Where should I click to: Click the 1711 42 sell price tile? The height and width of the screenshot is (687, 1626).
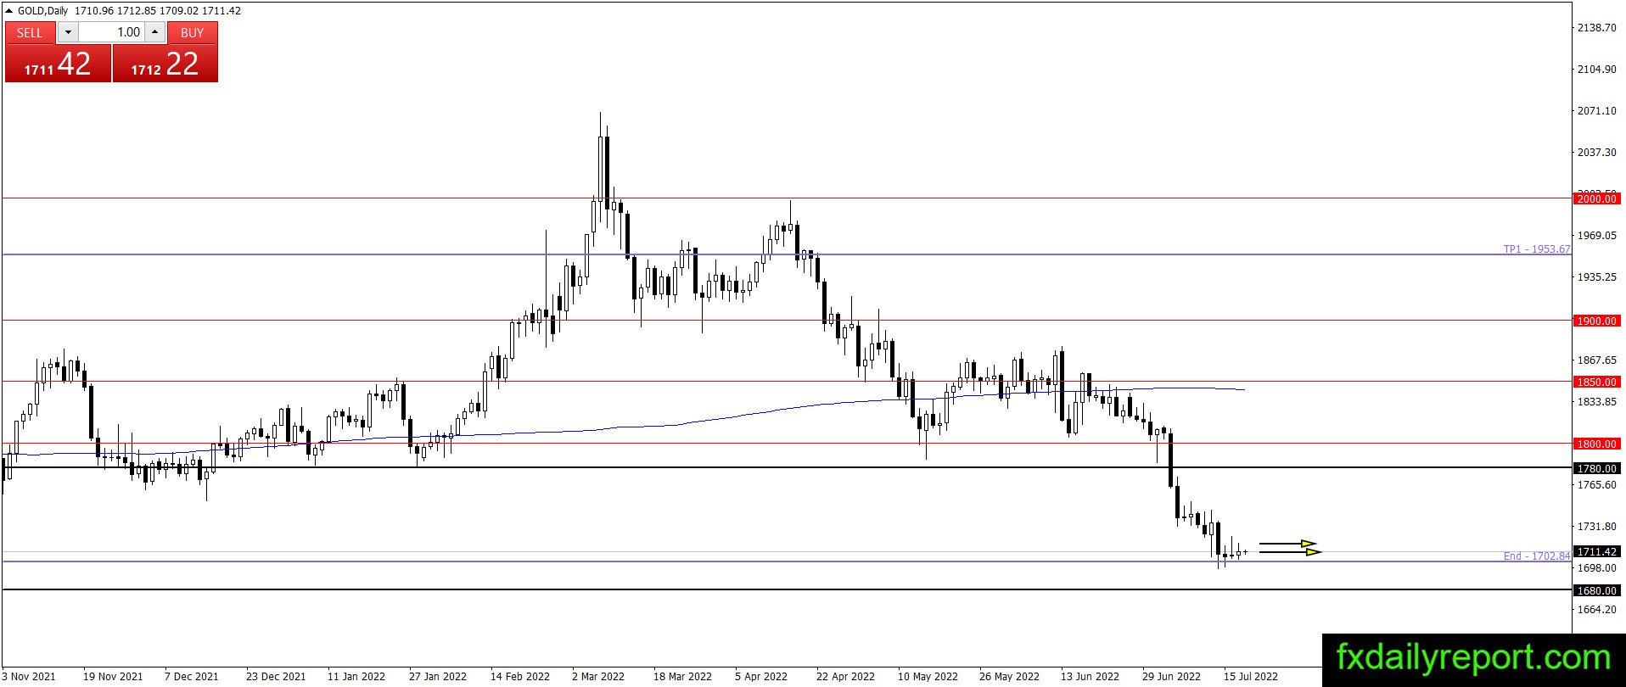click(x=58, y=64)
